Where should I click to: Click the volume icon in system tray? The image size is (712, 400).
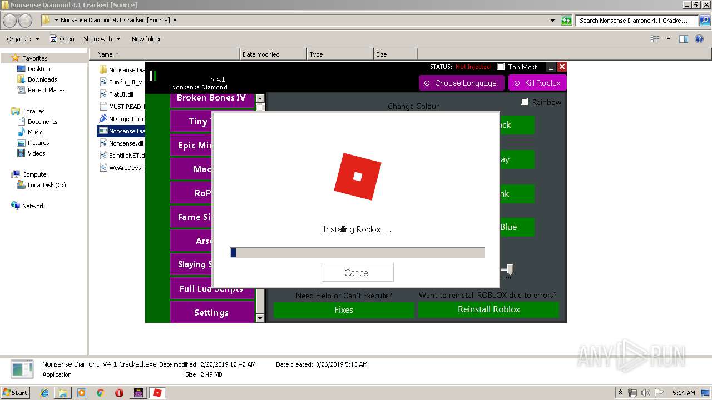[x=646, y=393]
